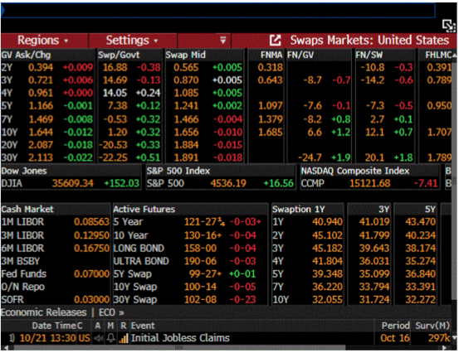Click the LONG BOND futures row
This screenshot has height=353, width=459.
click(190, 249)
